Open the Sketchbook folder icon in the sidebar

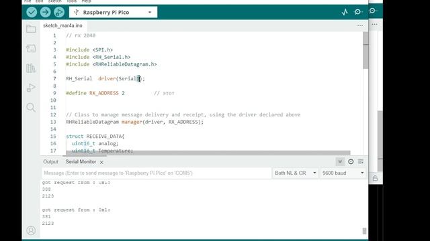tap(31, 29)
